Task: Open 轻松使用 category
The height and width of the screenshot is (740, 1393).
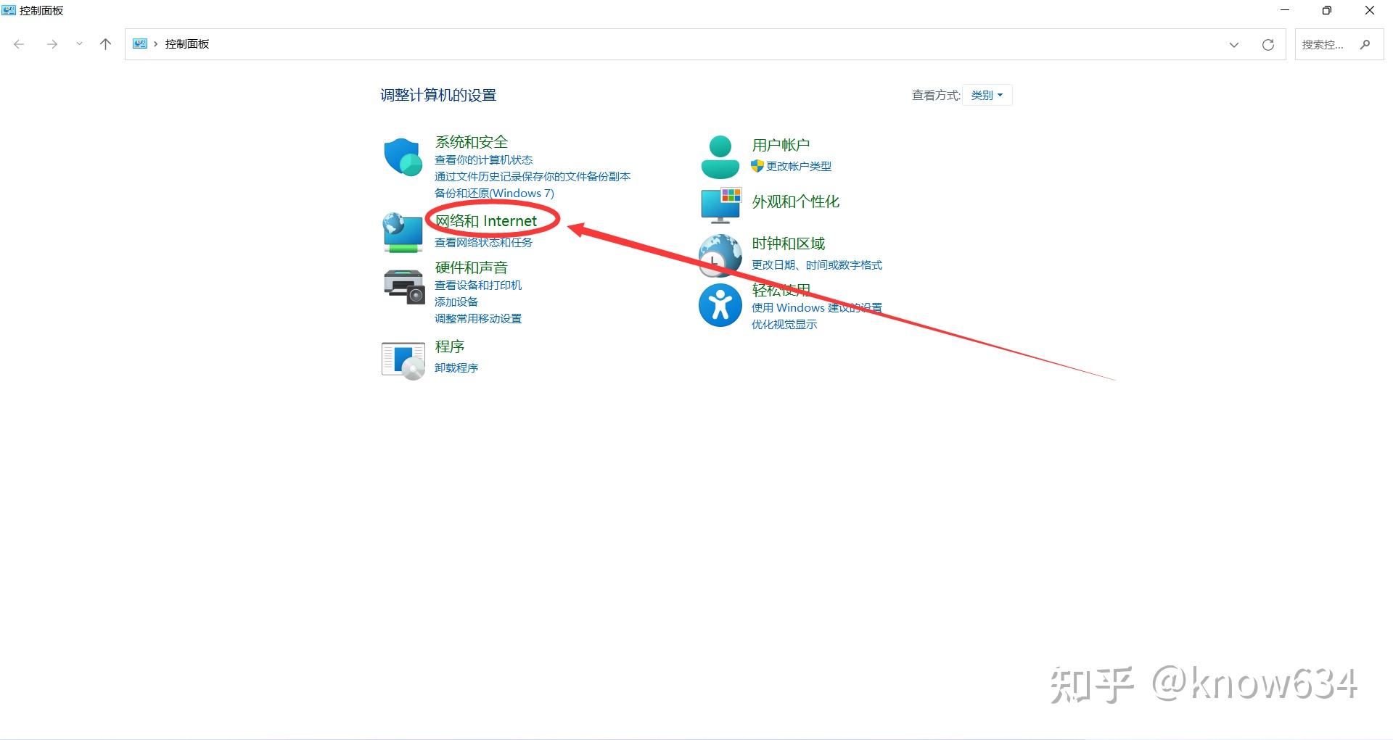Action: pos(781,290)
